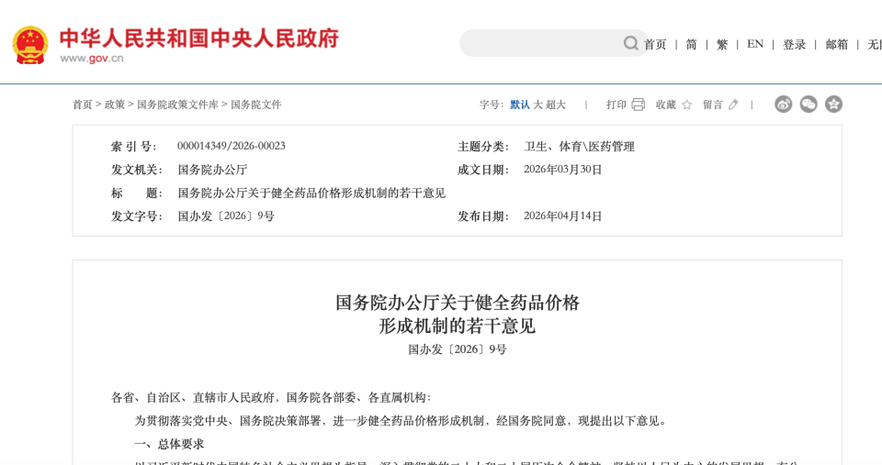Click the 发文机关 field label
The height and width of the screenshot is (465, 882).
pyautogui.click(x=137, y=170)
